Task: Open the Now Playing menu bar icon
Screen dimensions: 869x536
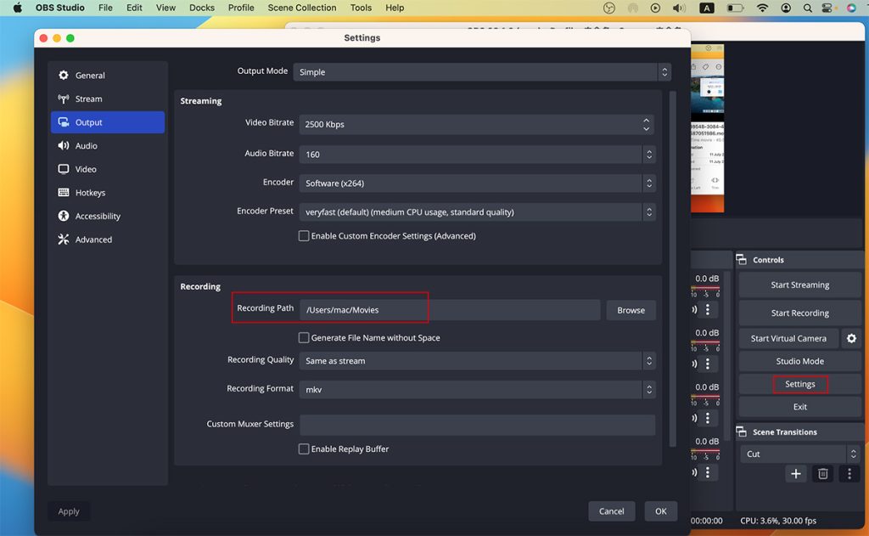Action: click(655, 8)
